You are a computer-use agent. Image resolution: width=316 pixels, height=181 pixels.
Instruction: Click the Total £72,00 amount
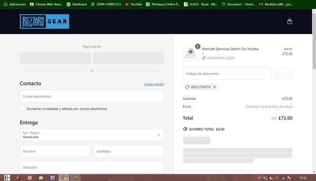pyautogui.click(x=285, y=118)
